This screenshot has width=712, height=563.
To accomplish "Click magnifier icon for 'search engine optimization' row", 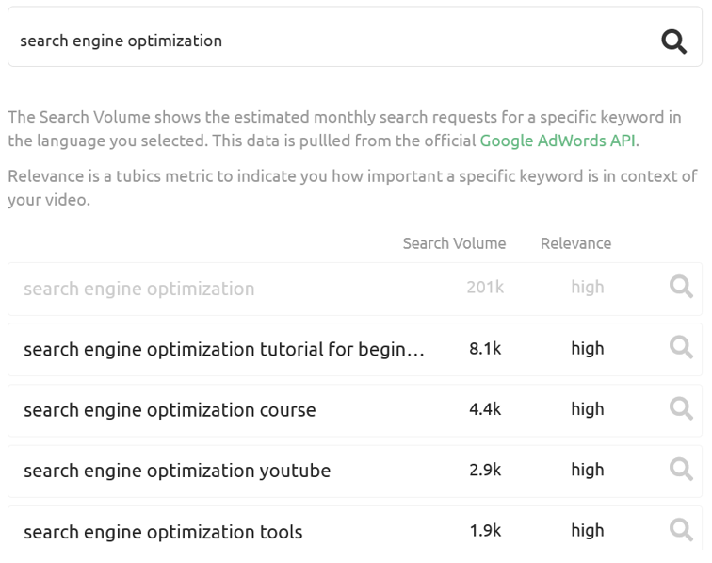I will (x=680, y=288).
